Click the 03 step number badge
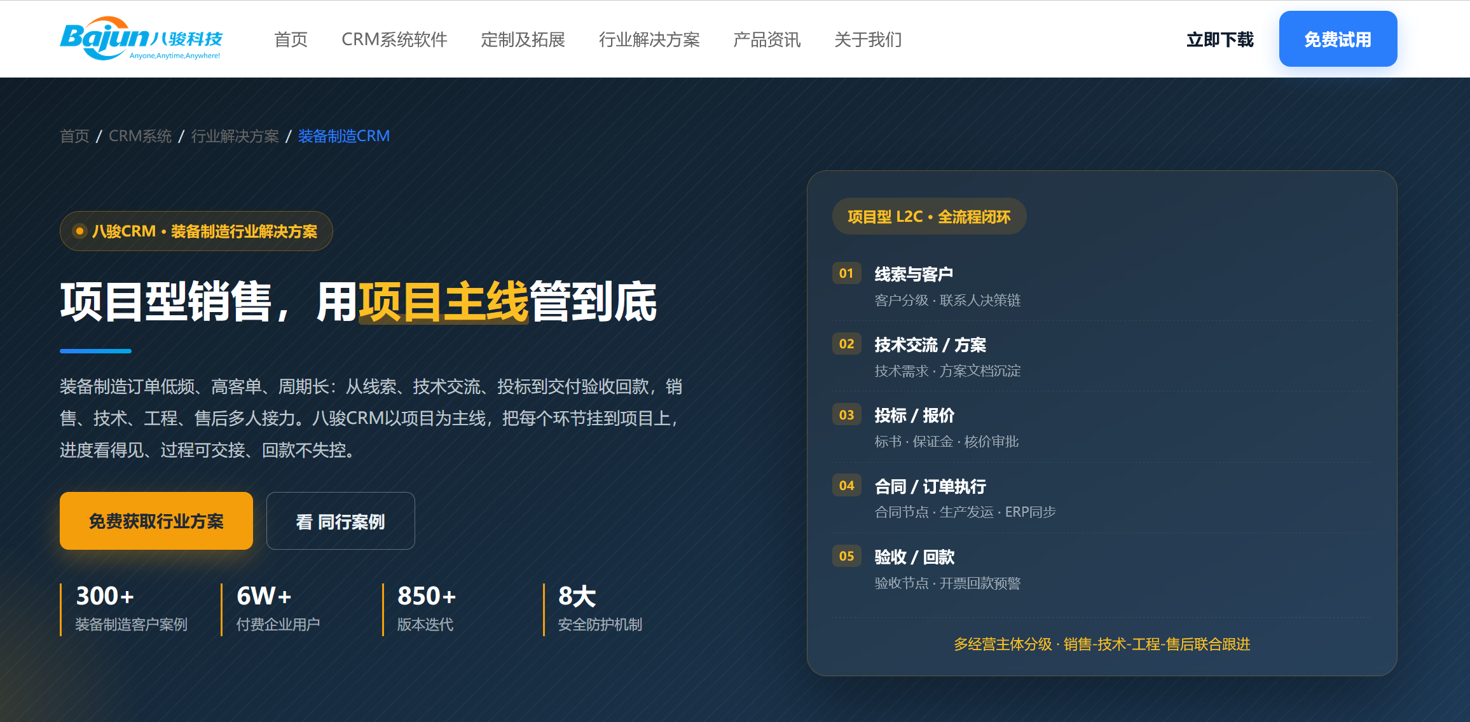Screen dimensions: 1470x722 846,415
